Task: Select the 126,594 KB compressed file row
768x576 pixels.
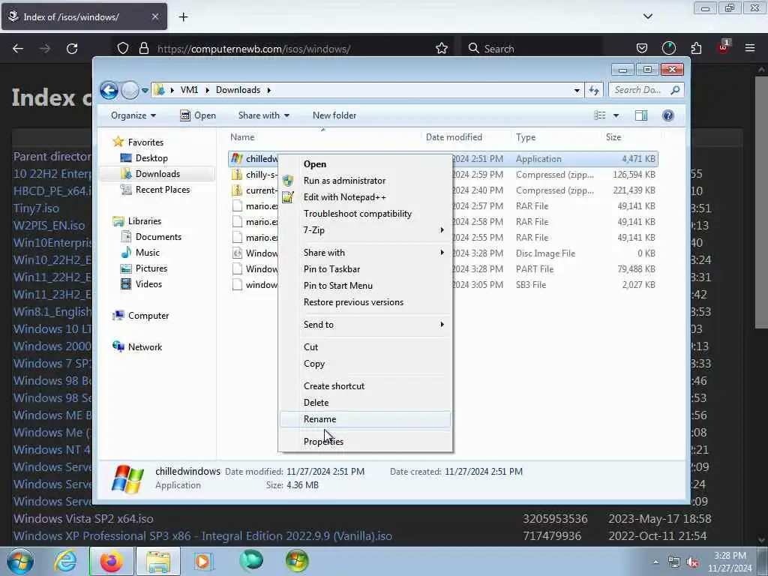Action: click(443, 175)
